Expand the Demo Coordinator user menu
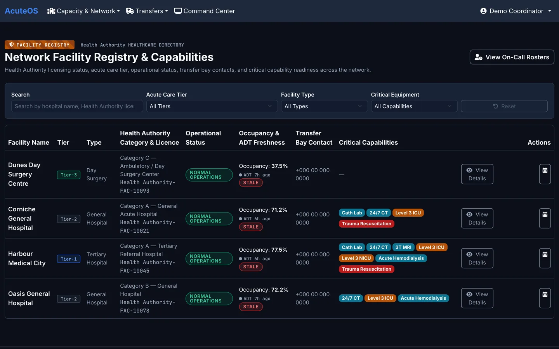The width and height of the screenshot is (559, 349). point(516,11)
